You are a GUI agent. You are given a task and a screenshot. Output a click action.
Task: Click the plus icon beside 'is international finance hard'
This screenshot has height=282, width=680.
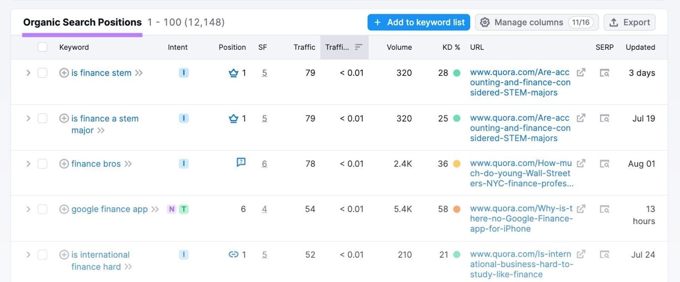pyautogui.click(x=64, y=255)
